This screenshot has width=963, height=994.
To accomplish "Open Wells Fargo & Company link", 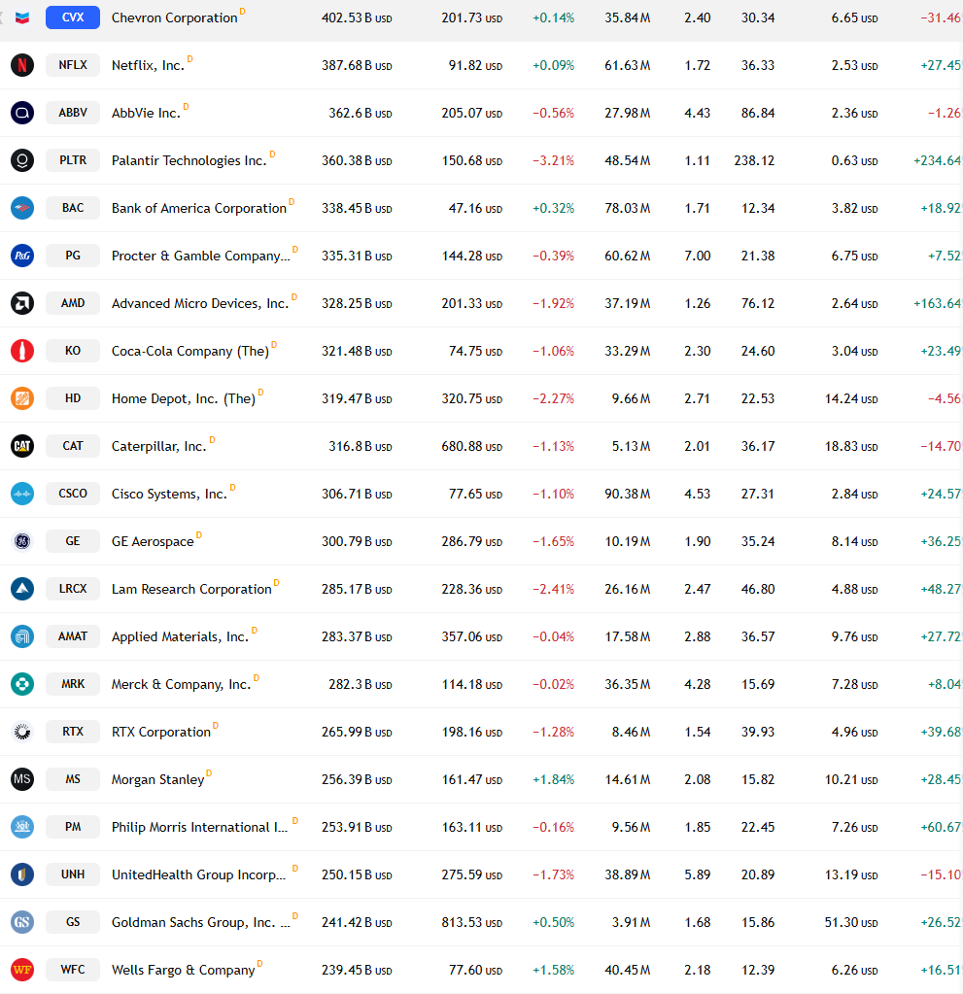I will pyautogui.click(x=184, y=970).
